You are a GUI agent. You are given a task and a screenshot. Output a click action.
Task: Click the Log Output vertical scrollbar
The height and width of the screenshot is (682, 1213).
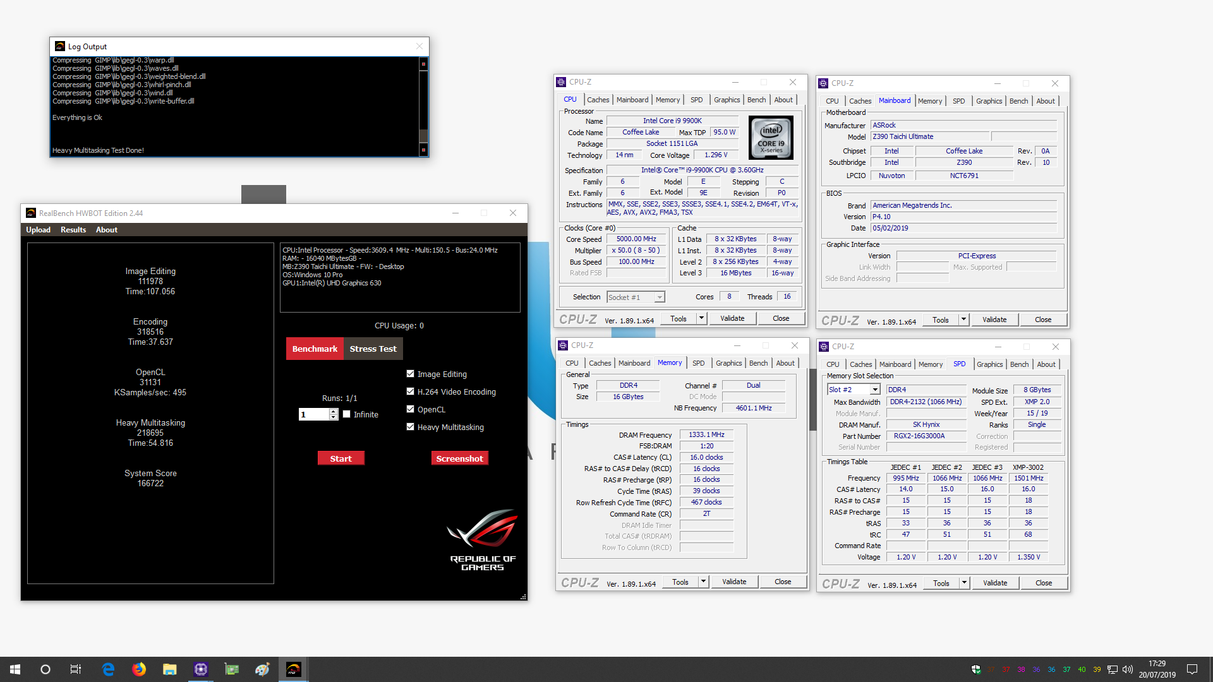pyautogui.click(x=423, y=106)
